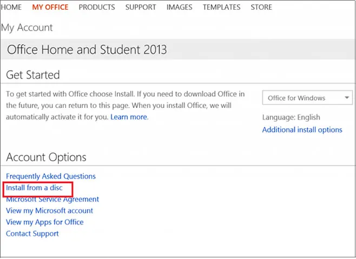Click the My Account heading

[x=27, y=28]
